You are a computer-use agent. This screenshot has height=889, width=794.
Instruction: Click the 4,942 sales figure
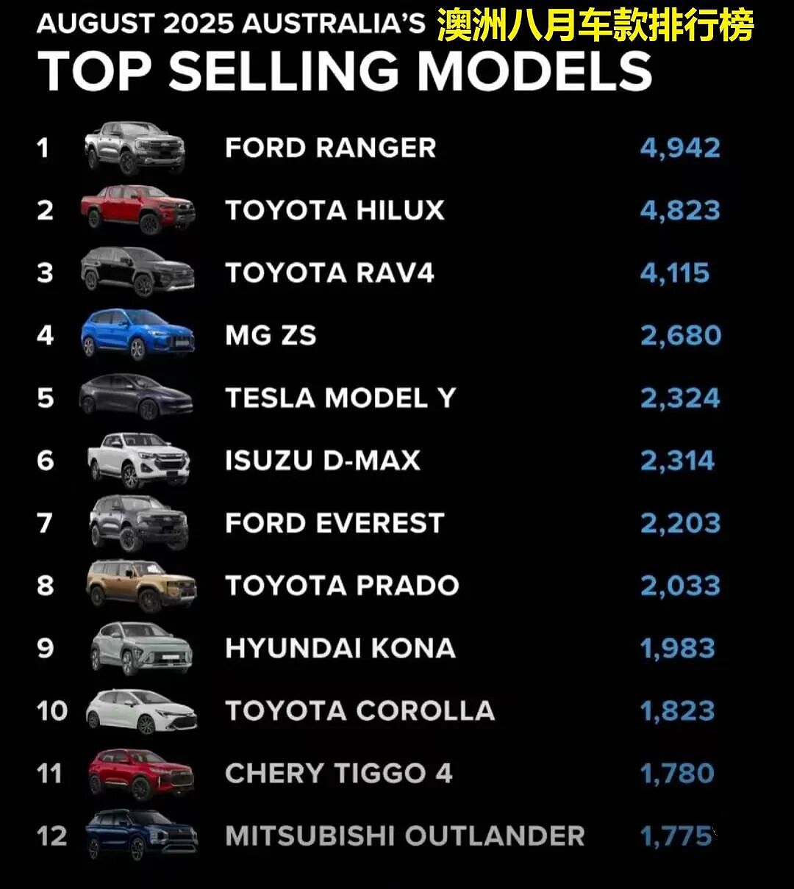(x=680, y=148)
